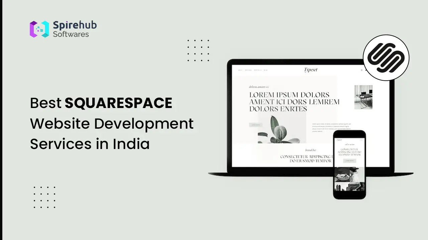Click the 'call to action' label on phone
Image resolution: width=428 pixels, height=240 pixels.
coord(349,144)
